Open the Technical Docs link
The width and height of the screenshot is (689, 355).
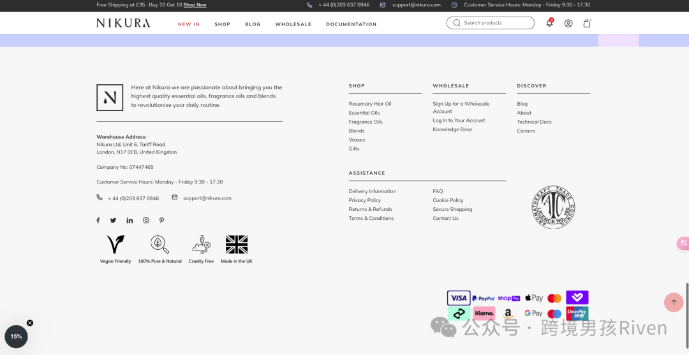[534, 122]
